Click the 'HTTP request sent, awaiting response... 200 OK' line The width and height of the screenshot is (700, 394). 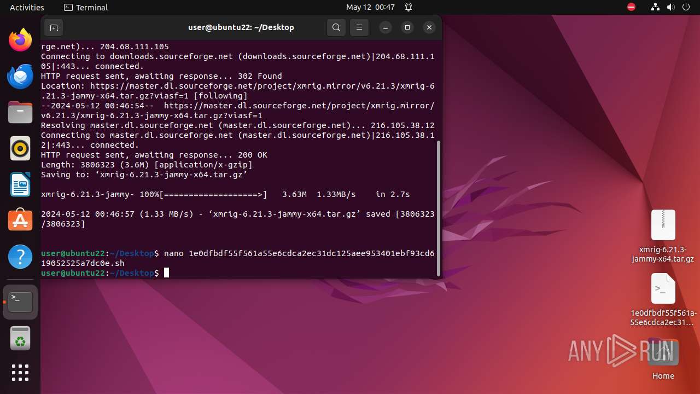click(x=154, y=155)
